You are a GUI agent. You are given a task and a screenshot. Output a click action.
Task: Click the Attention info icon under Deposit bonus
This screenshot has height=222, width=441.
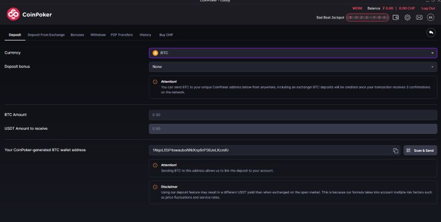155,82
